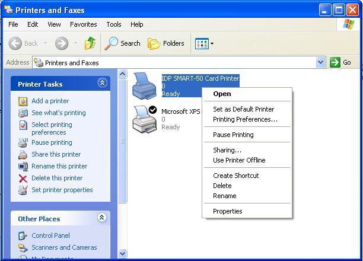
Task: Click the Set printer properties icon
Action: coord(23,190)
